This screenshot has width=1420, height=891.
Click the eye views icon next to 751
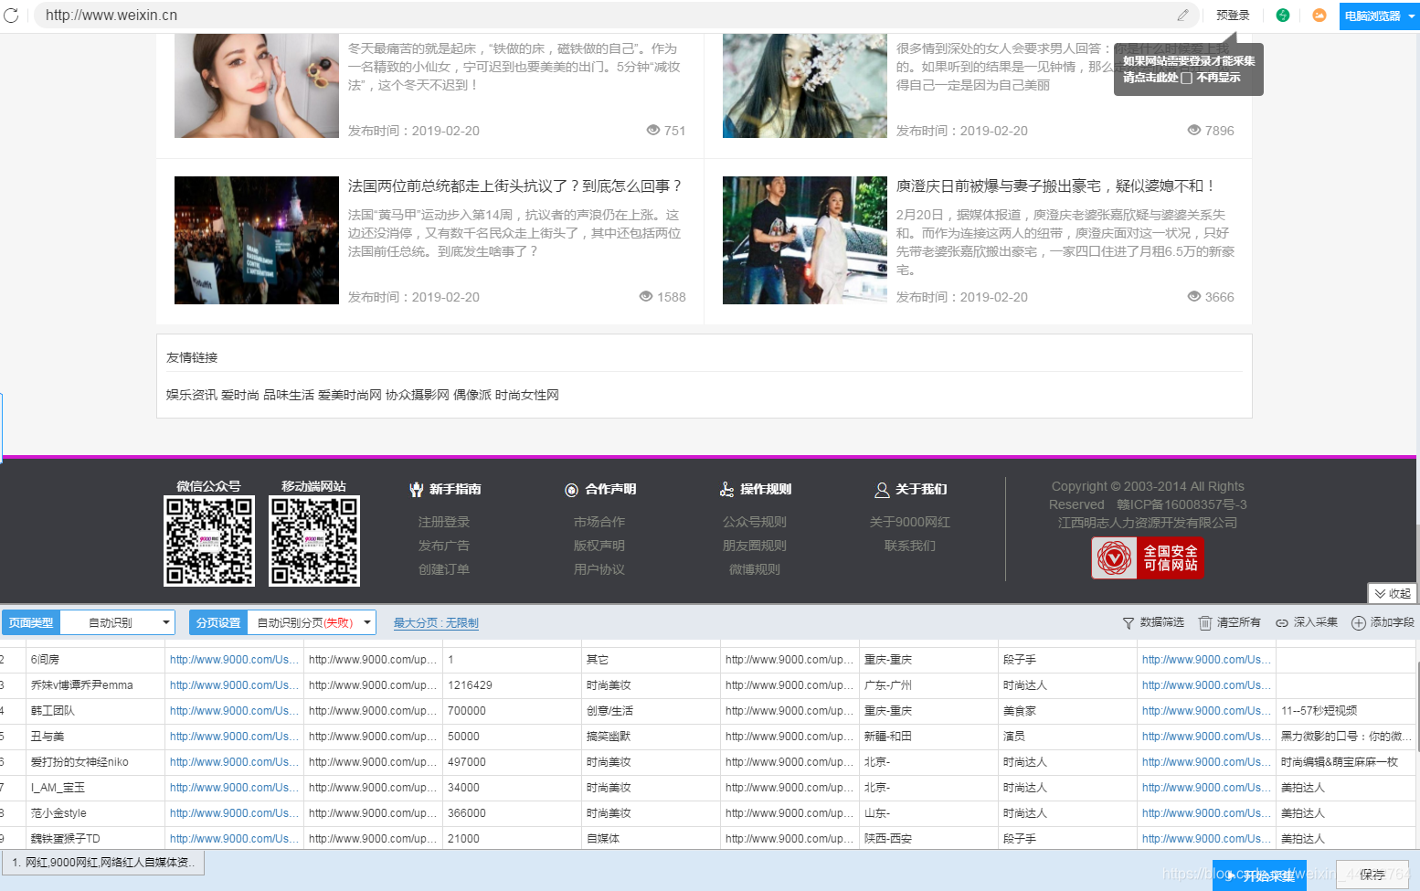click(x=653, y=130)
